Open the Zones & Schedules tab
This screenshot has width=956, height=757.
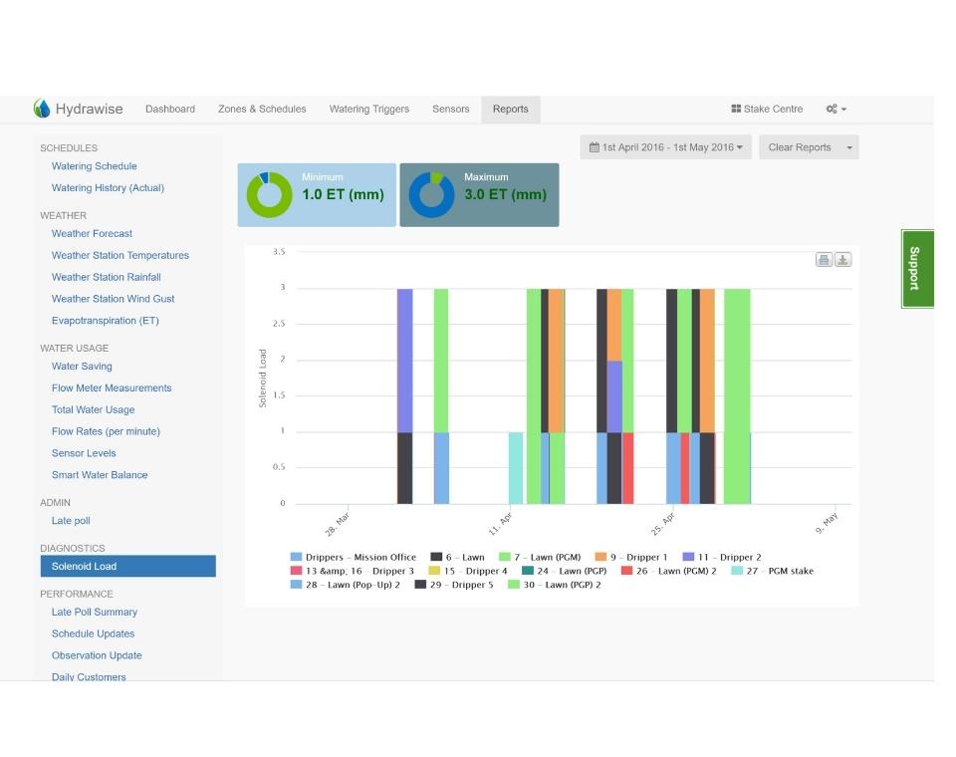point(262,110)
